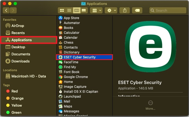
Task: Select the Automator app icon
Action: pyautogui.click(x=61, y=23)
